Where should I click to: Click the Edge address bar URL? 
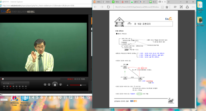[x=137, y=7]
